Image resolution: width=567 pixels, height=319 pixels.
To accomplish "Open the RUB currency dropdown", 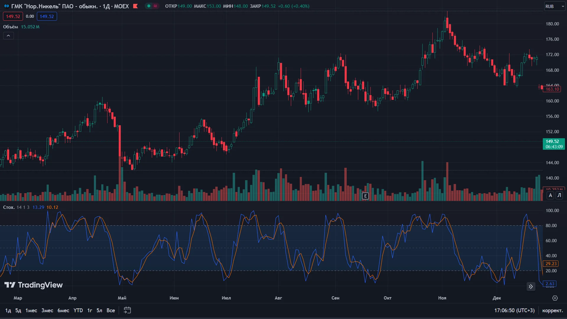I will pos(555,6).
